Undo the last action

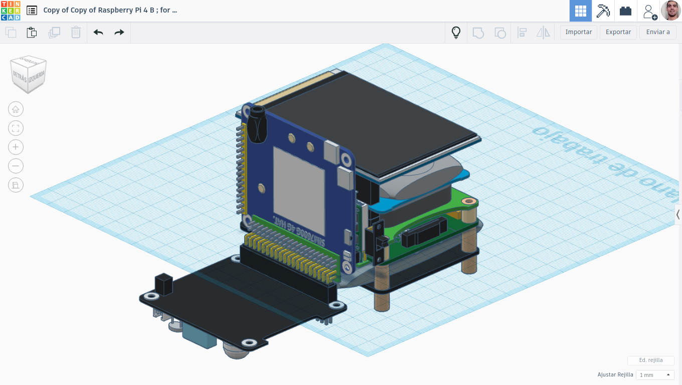(x=98, y=33)
